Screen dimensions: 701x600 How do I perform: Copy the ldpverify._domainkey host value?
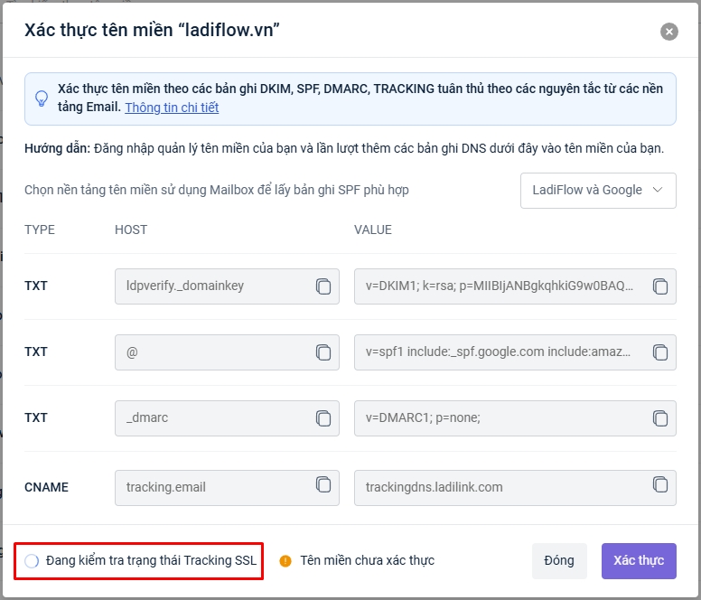tap(323, 286)
